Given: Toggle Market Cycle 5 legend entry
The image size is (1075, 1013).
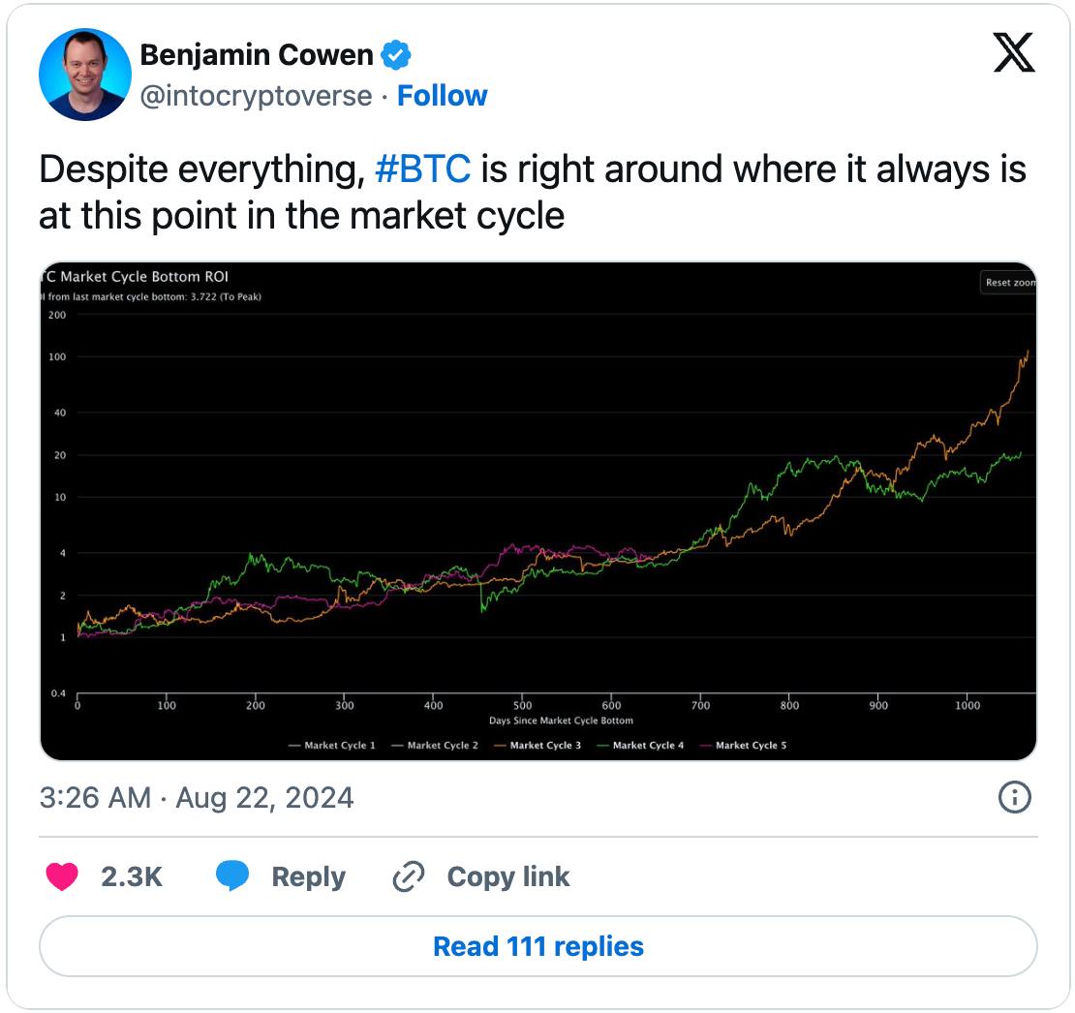Looking at the screenshot, I should 743,745.
